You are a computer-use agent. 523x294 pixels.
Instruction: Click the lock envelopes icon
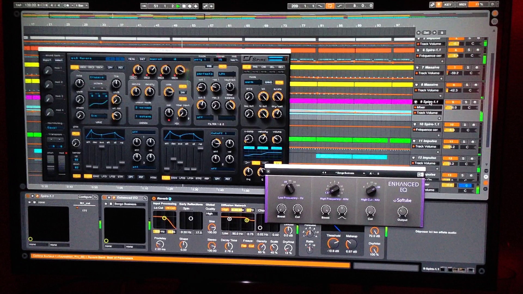[442, 33]
